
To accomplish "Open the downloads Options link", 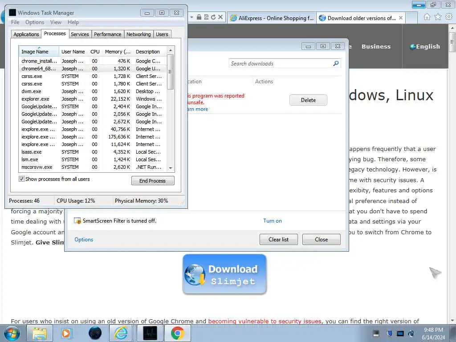I will 84,239.
